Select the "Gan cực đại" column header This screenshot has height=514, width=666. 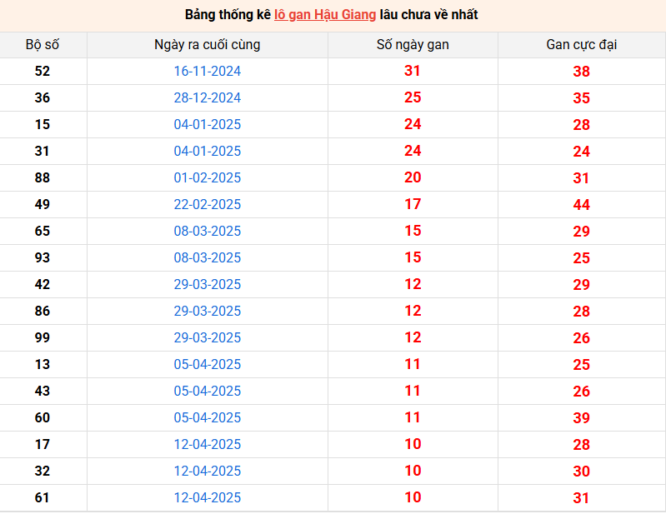[581, 45]
